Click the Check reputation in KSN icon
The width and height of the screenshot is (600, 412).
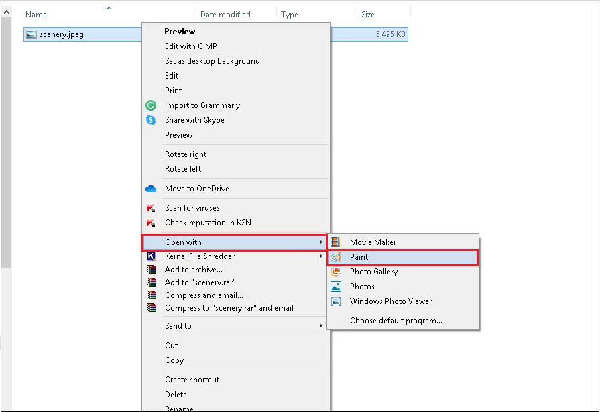[151, 223]
